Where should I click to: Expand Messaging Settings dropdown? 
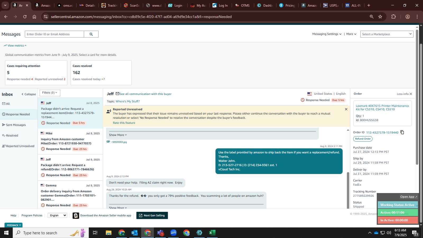point(327,34)
